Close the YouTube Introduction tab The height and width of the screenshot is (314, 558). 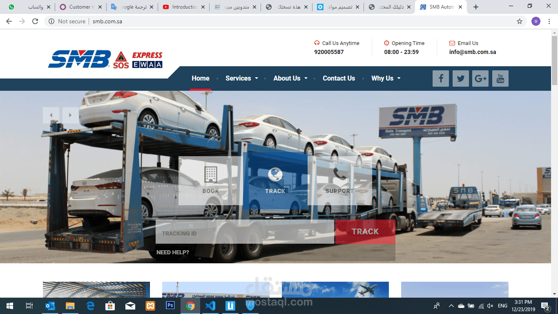[x=203, y=7]
